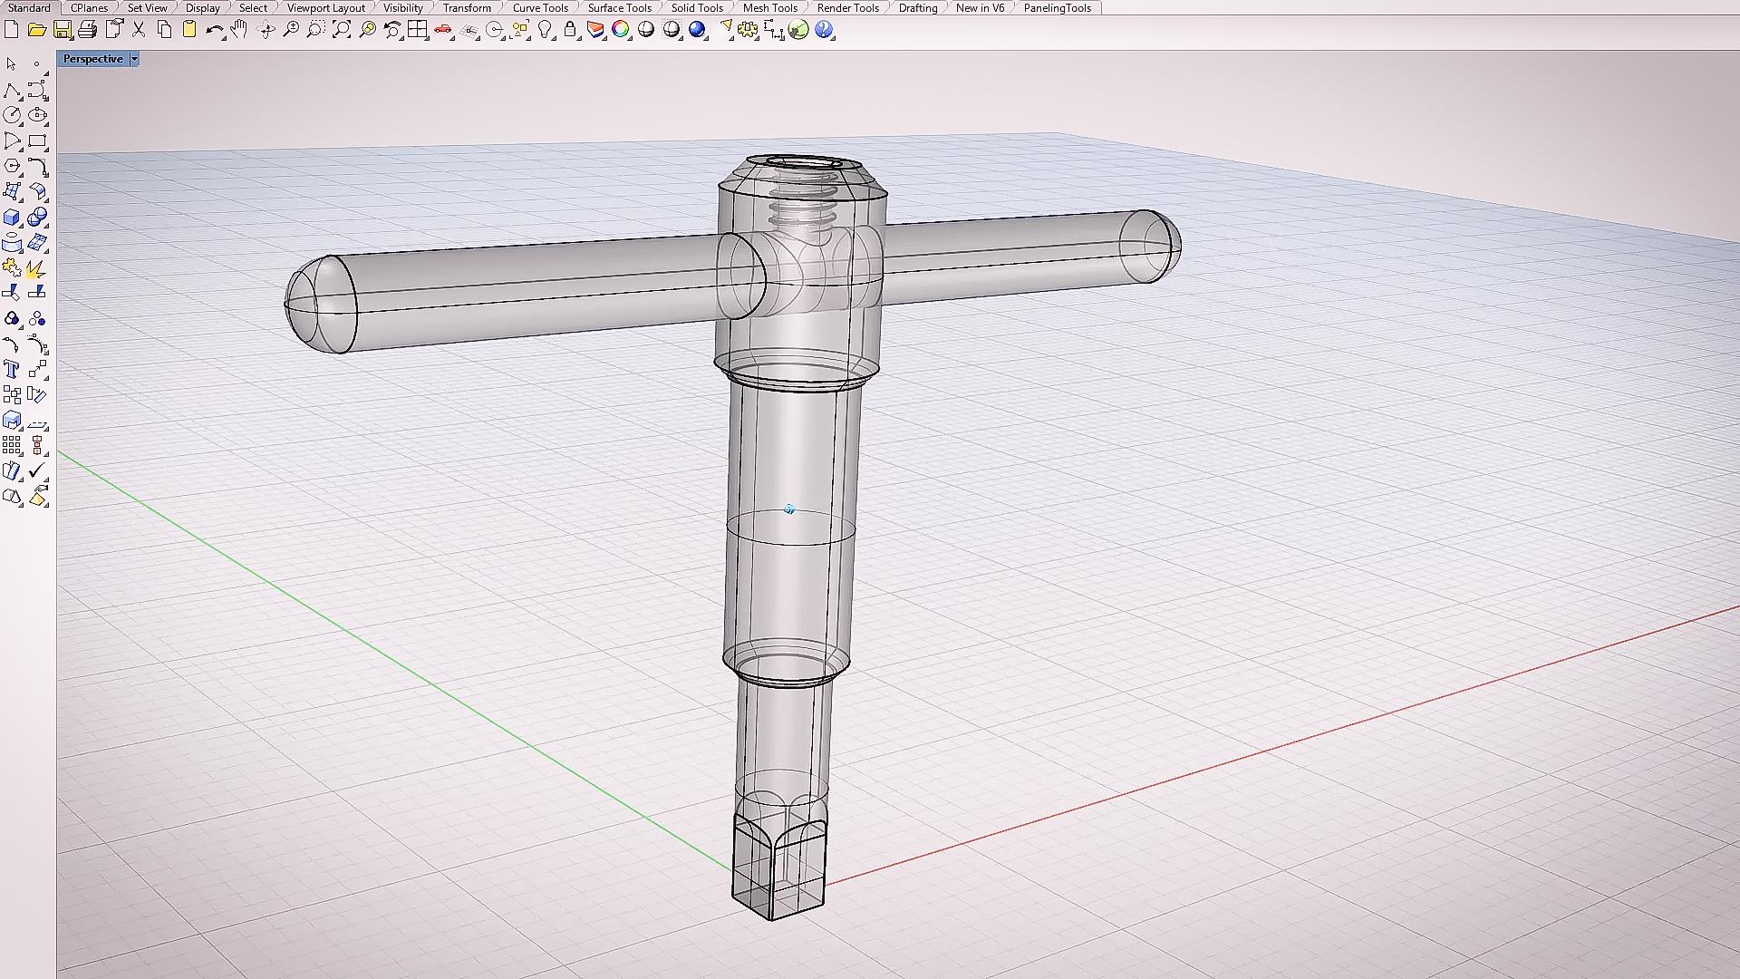
Task: Open the Mesh Tools menu
Action: (769, 7)
